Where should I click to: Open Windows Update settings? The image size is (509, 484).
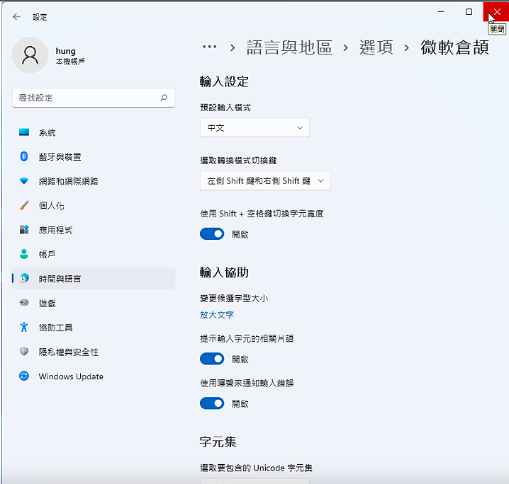point(94,376)
